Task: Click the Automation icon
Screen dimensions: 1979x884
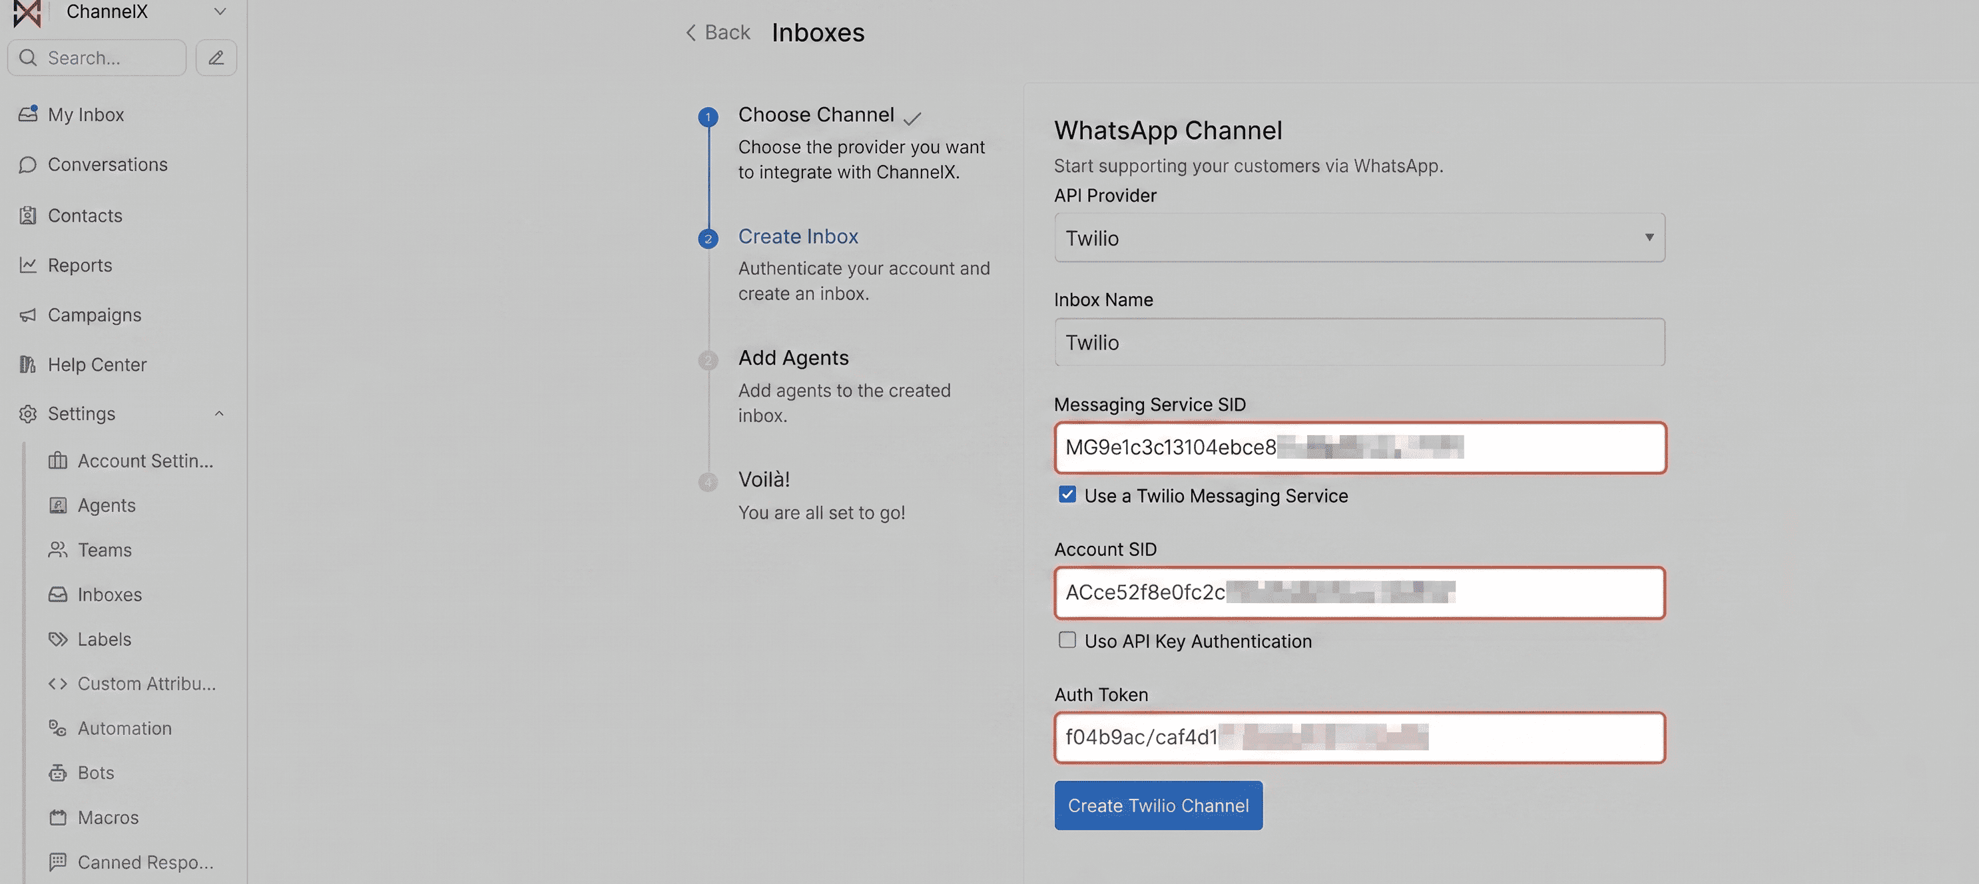Action: point(58,728)
